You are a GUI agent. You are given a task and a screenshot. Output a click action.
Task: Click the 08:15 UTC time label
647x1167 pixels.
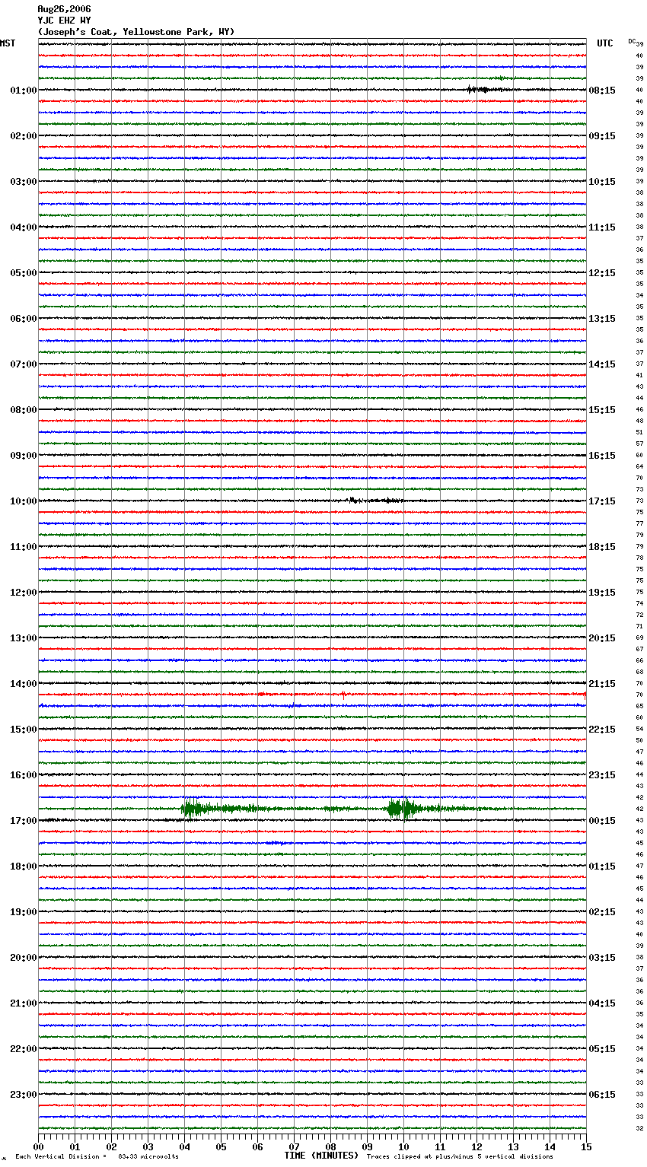point(602,91)
